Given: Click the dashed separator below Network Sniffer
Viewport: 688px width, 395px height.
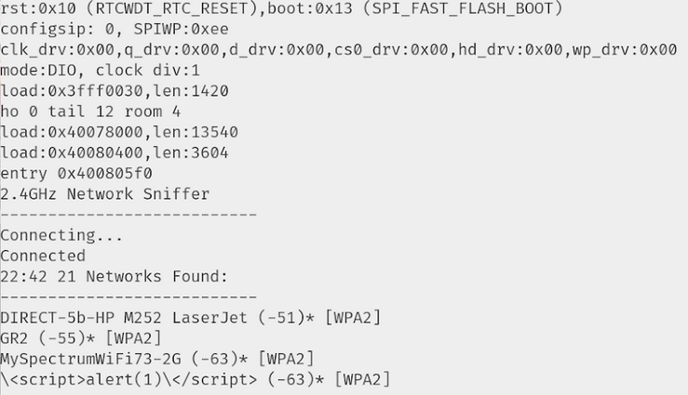Looking at the screenshot, I should 128,215.
